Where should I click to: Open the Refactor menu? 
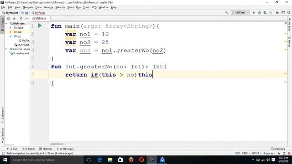pyautogui.click(x=60, y=7)
